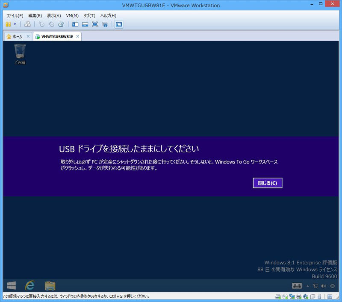Click the grey panel-shaped device status icon
342x302 pixels.
click(313, 296)
